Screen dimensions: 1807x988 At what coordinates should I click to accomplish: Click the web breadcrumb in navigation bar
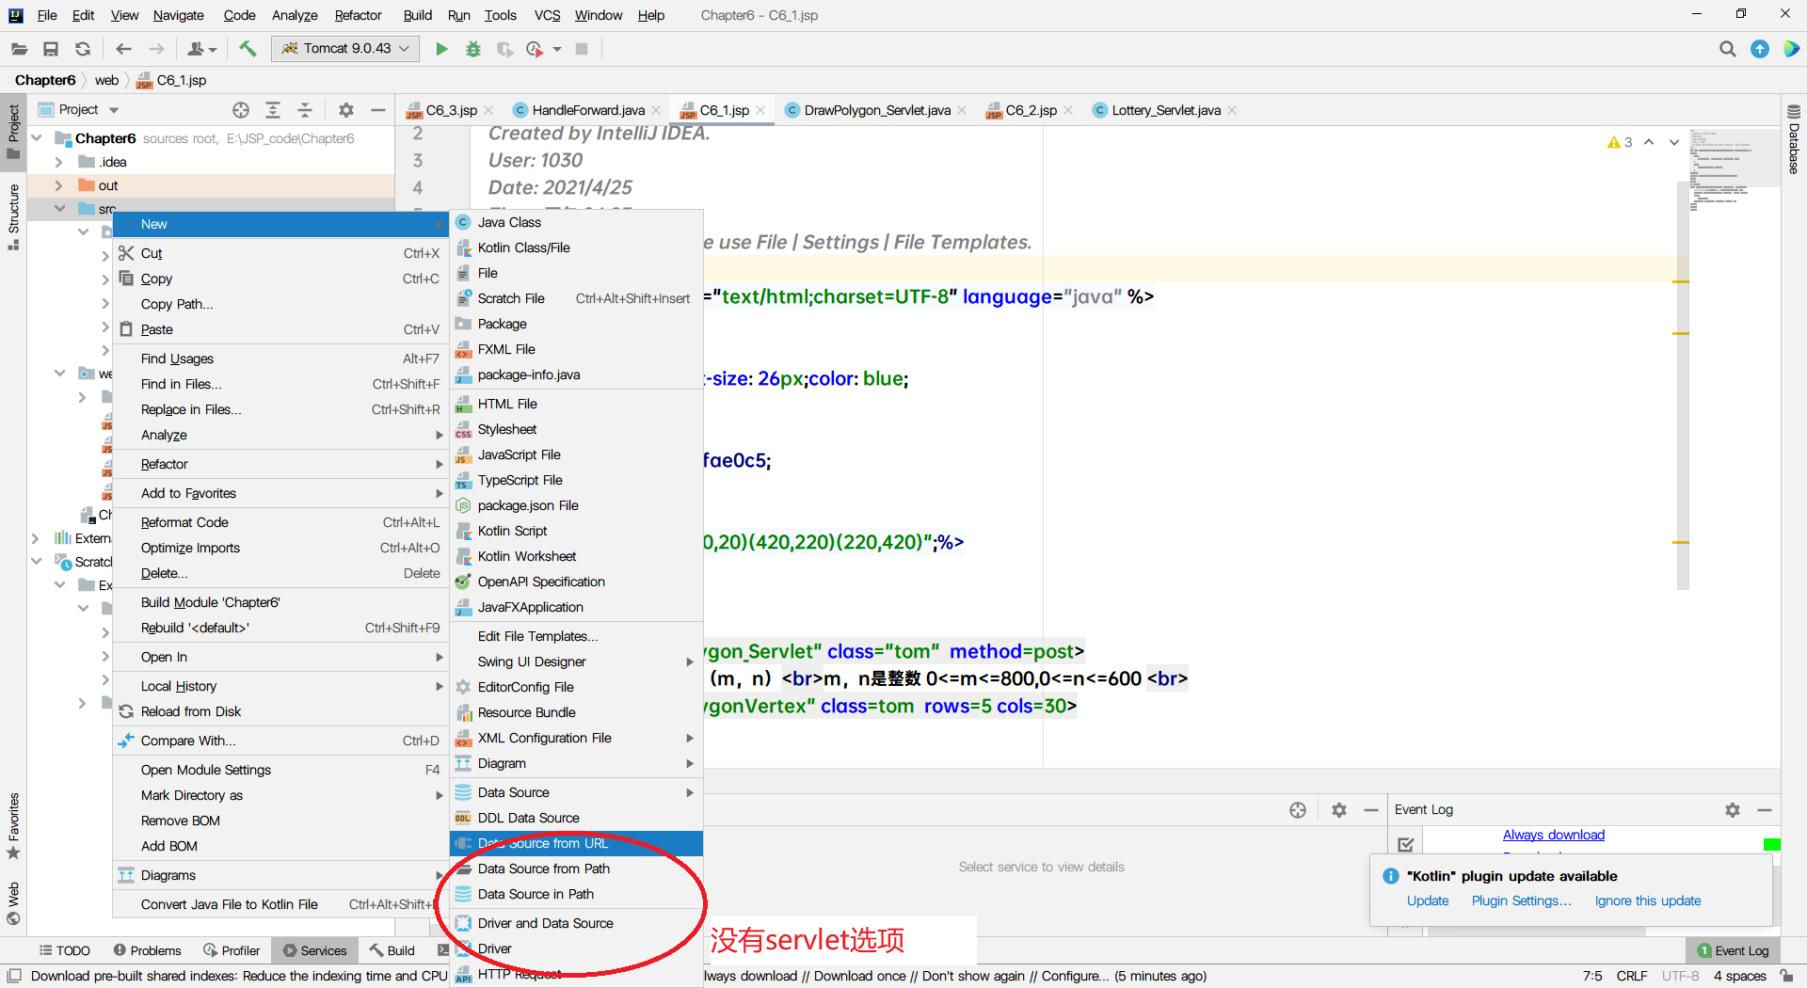[106, 80]
